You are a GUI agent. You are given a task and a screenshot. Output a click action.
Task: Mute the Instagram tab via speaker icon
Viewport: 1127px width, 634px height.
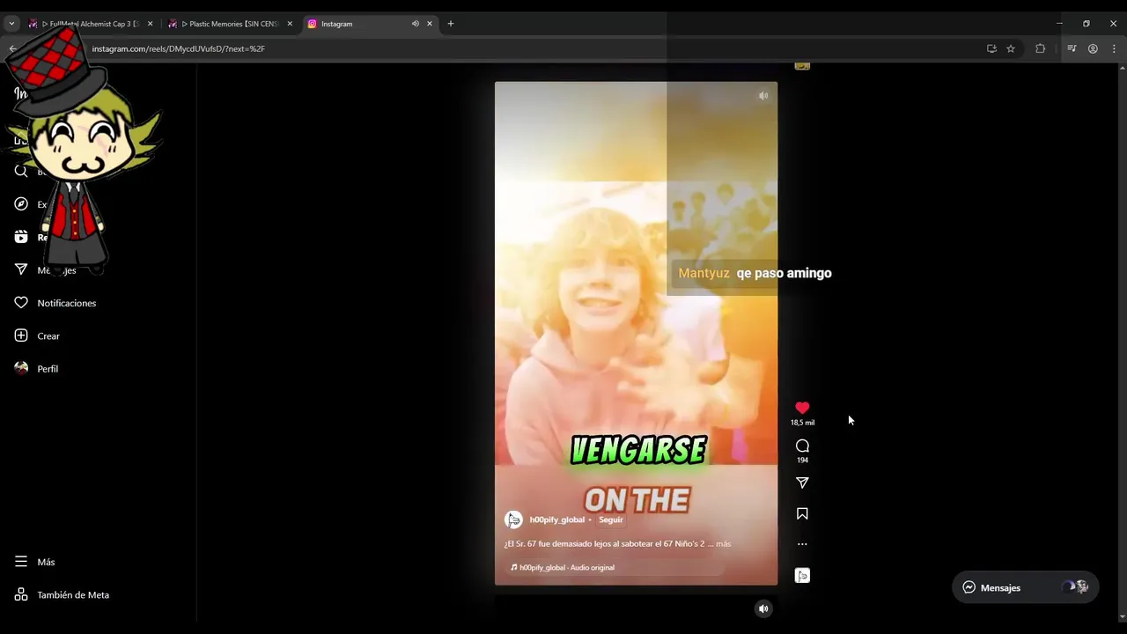[416, 24]
